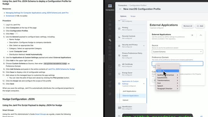The width and height of the screenshot is (208, 117).
Task: Click the Nudge Configuration: JSON heading
Action: tap(19, 99)
